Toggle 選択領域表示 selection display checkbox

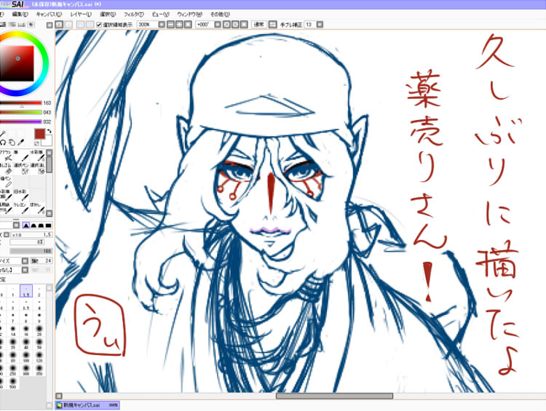(99, 25)
